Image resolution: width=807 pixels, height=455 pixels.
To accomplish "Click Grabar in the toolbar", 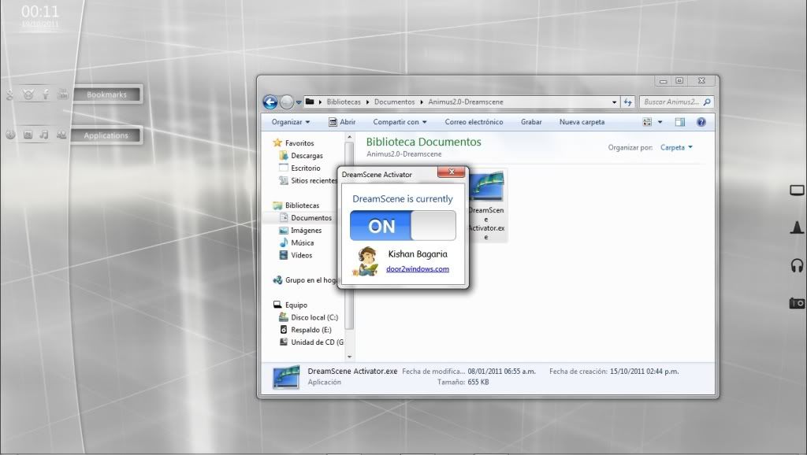I will click(x=531, y=122).
